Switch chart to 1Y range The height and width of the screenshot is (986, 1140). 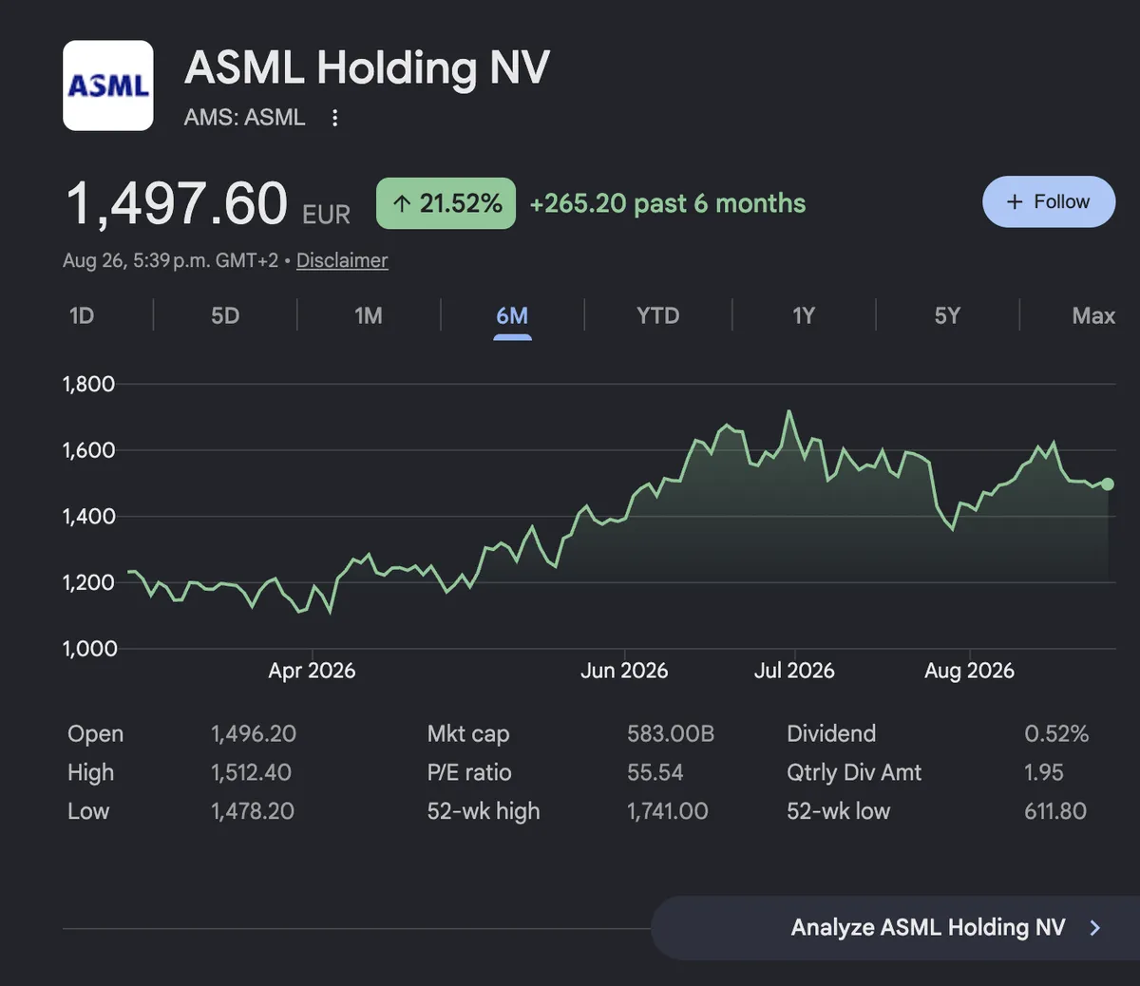pos(804,315)
